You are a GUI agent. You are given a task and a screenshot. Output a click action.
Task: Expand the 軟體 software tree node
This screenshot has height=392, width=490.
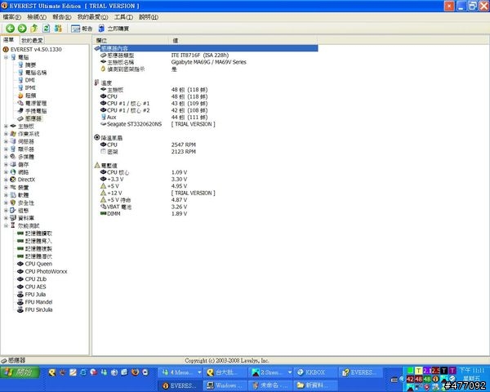pyautogui.click(x=6, y=195)
